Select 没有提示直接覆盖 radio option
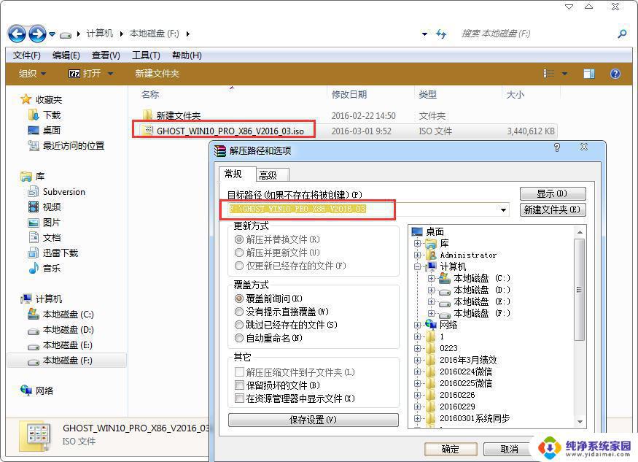The height and width of the screenshot is (462, 638). tap(239, 312)
